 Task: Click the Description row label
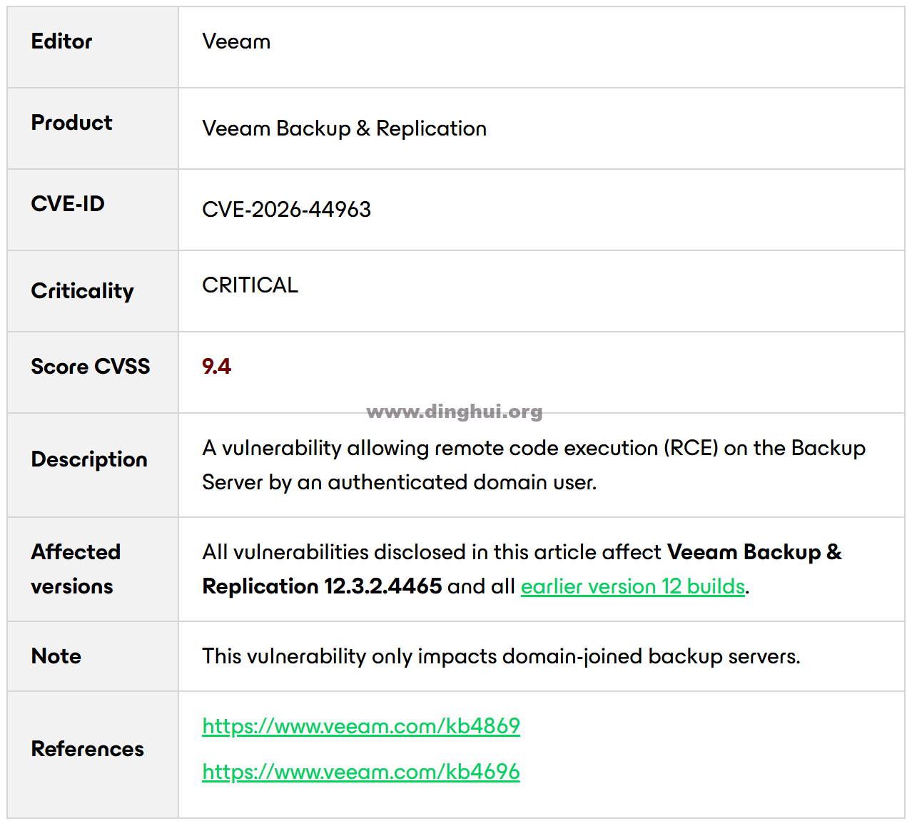tap(89, 459)
